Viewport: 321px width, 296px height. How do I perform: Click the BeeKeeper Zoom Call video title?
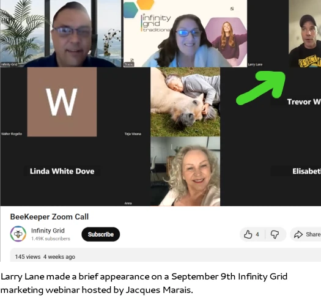coord(50,216)
